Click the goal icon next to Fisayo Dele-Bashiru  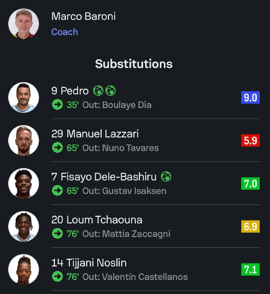(x=166, y=177)
